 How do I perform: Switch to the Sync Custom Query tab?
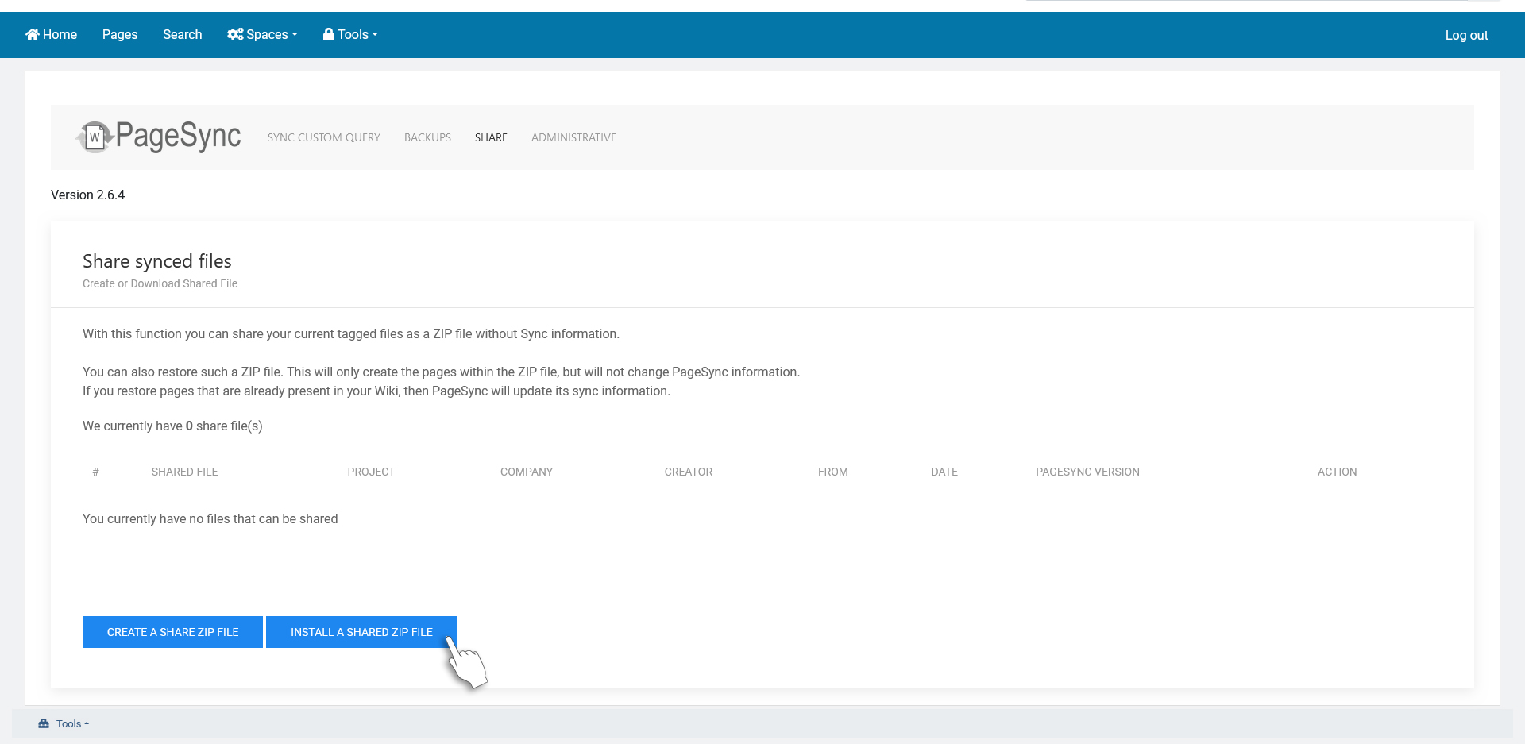click(323, 137)
